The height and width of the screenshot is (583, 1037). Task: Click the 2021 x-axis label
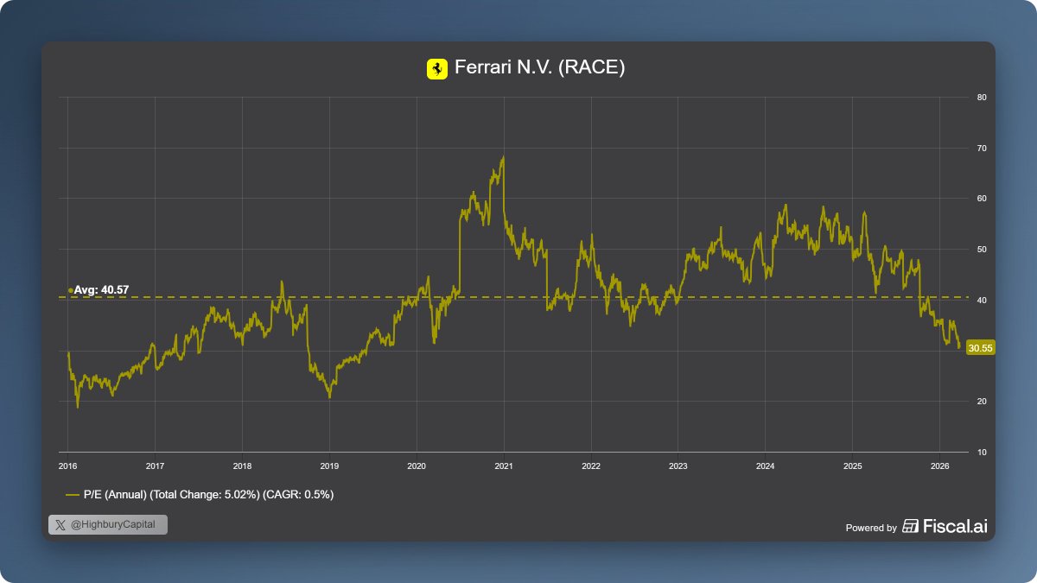(x=503, y=466)
